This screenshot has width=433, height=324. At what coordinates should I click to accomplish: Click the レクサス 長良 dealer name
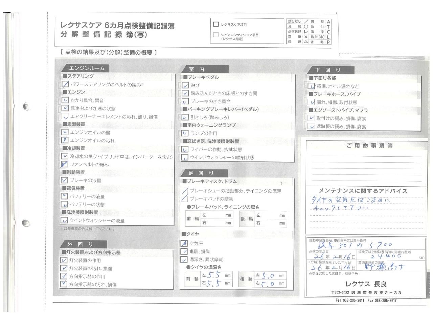(x=366, y=284)
